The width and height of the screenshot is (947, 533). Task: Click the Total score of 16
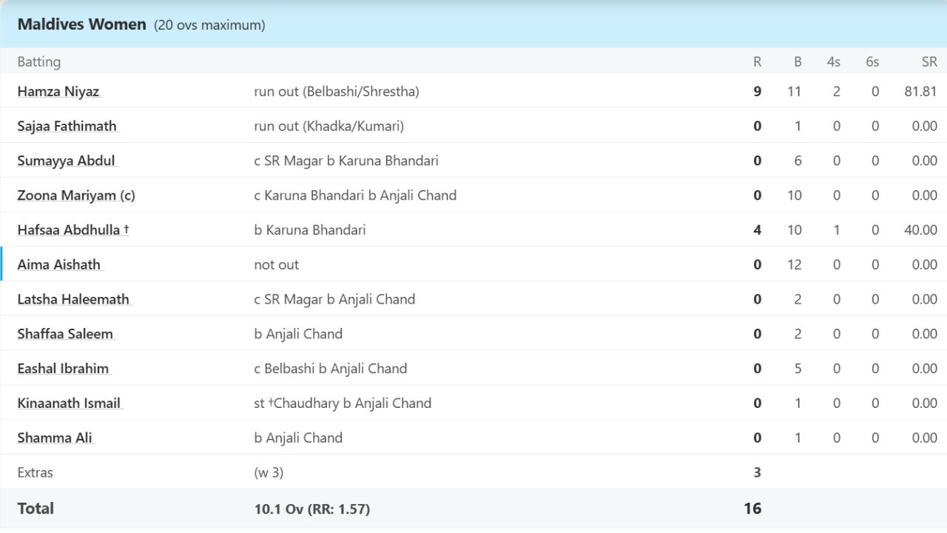752,509
